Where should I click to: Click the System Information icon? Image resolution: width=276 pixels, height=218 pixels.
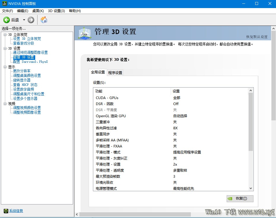[x=6, y=211]
